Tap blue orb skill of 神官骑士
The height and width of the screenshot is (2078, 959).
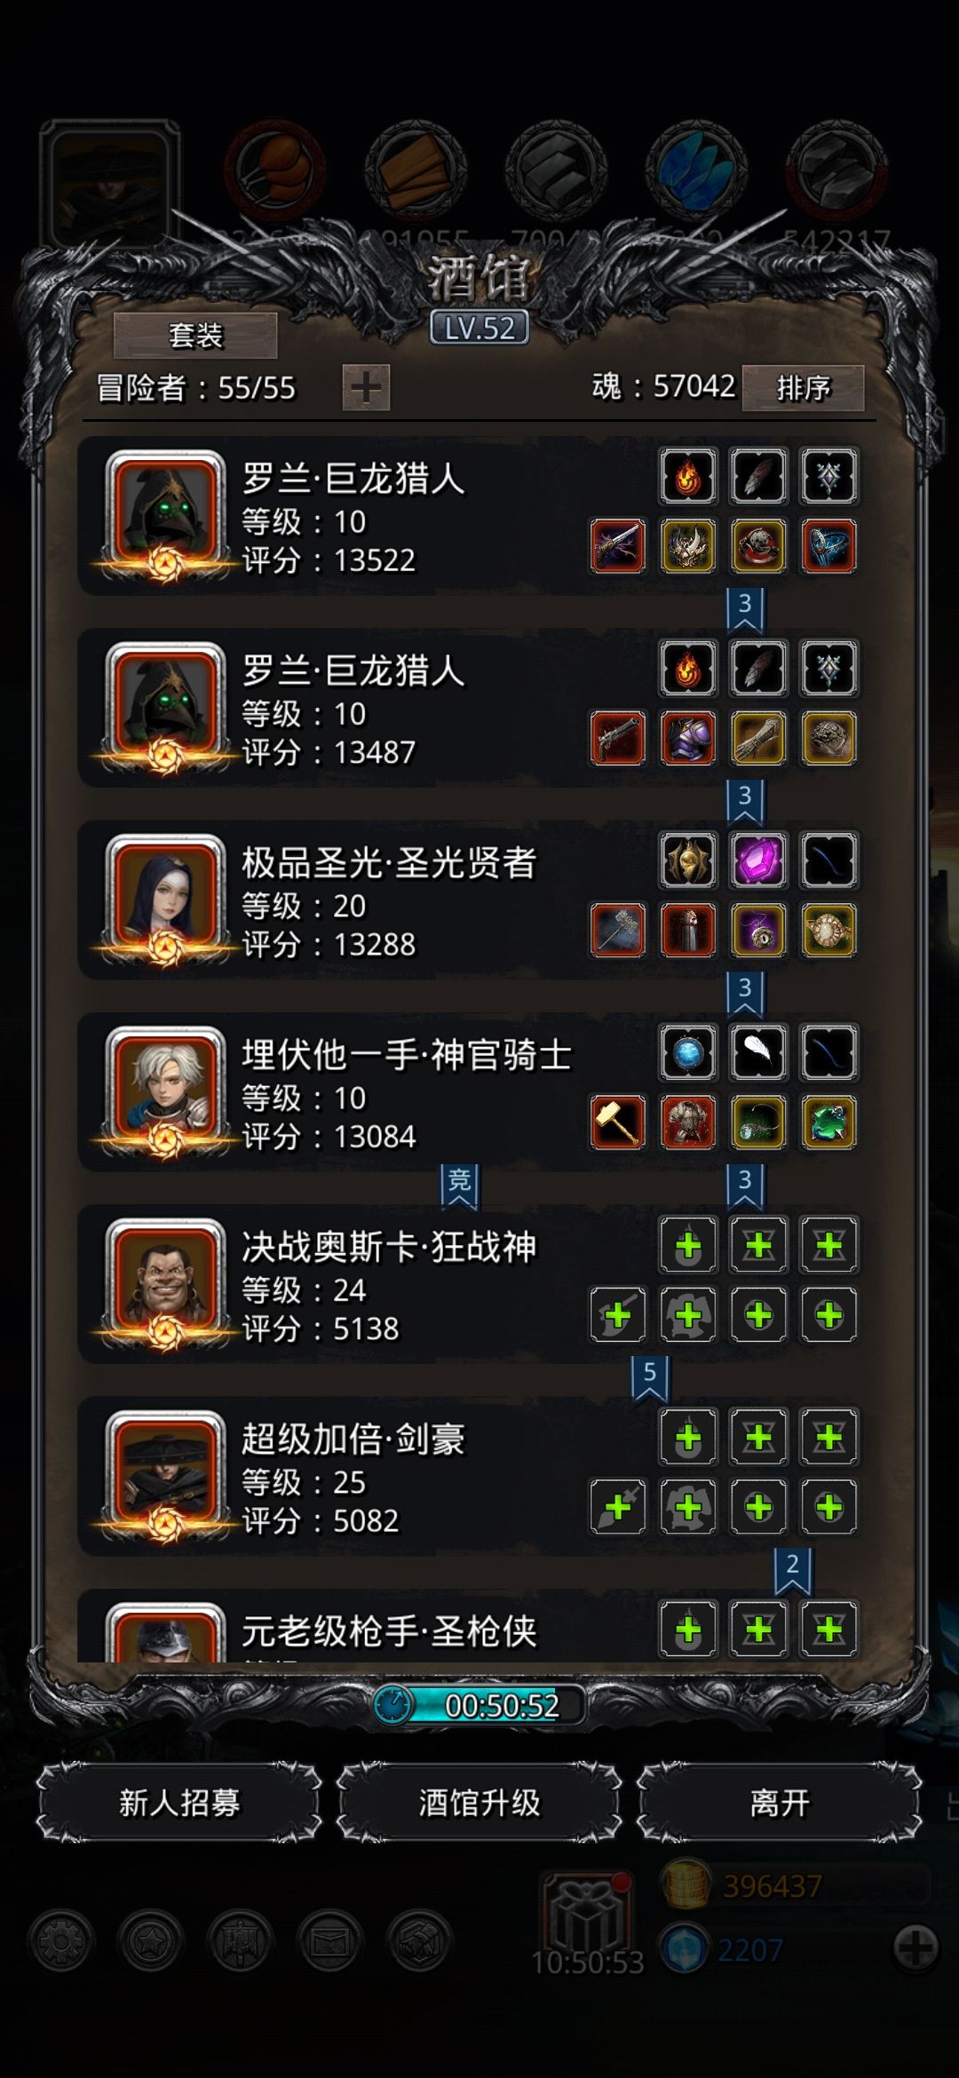pos(688,1052)
